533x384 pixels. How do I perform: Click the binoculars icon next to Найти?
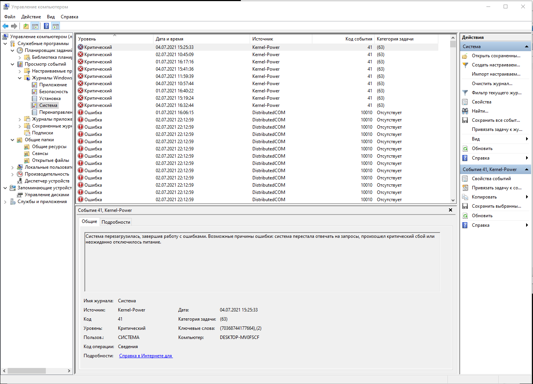(x=465, y=111)
